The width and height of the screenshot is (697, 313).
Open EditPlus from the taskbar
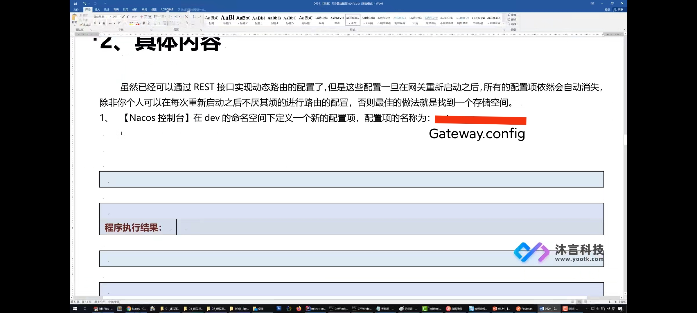point(103,309)
